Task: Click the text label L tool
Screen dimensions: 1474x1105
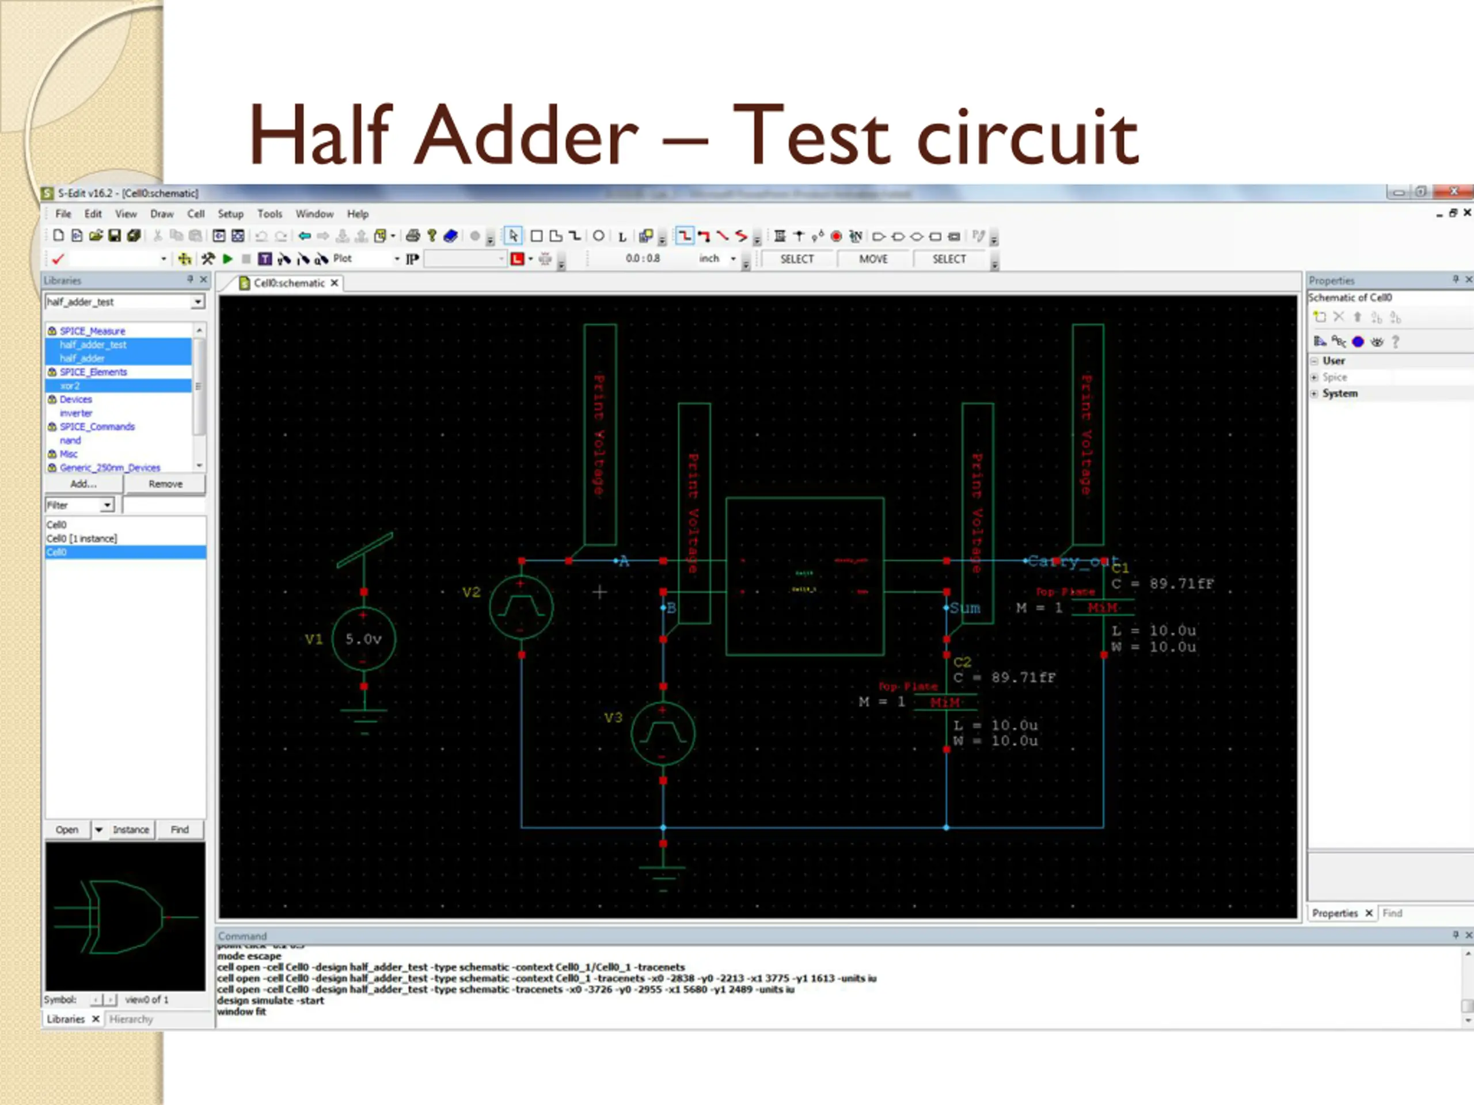Action: click(x=622, y=237)
